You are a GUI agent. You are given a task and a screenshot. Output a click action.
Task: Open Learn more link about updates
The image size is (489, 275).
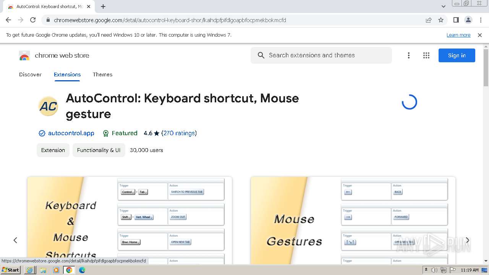click(458, 35)
